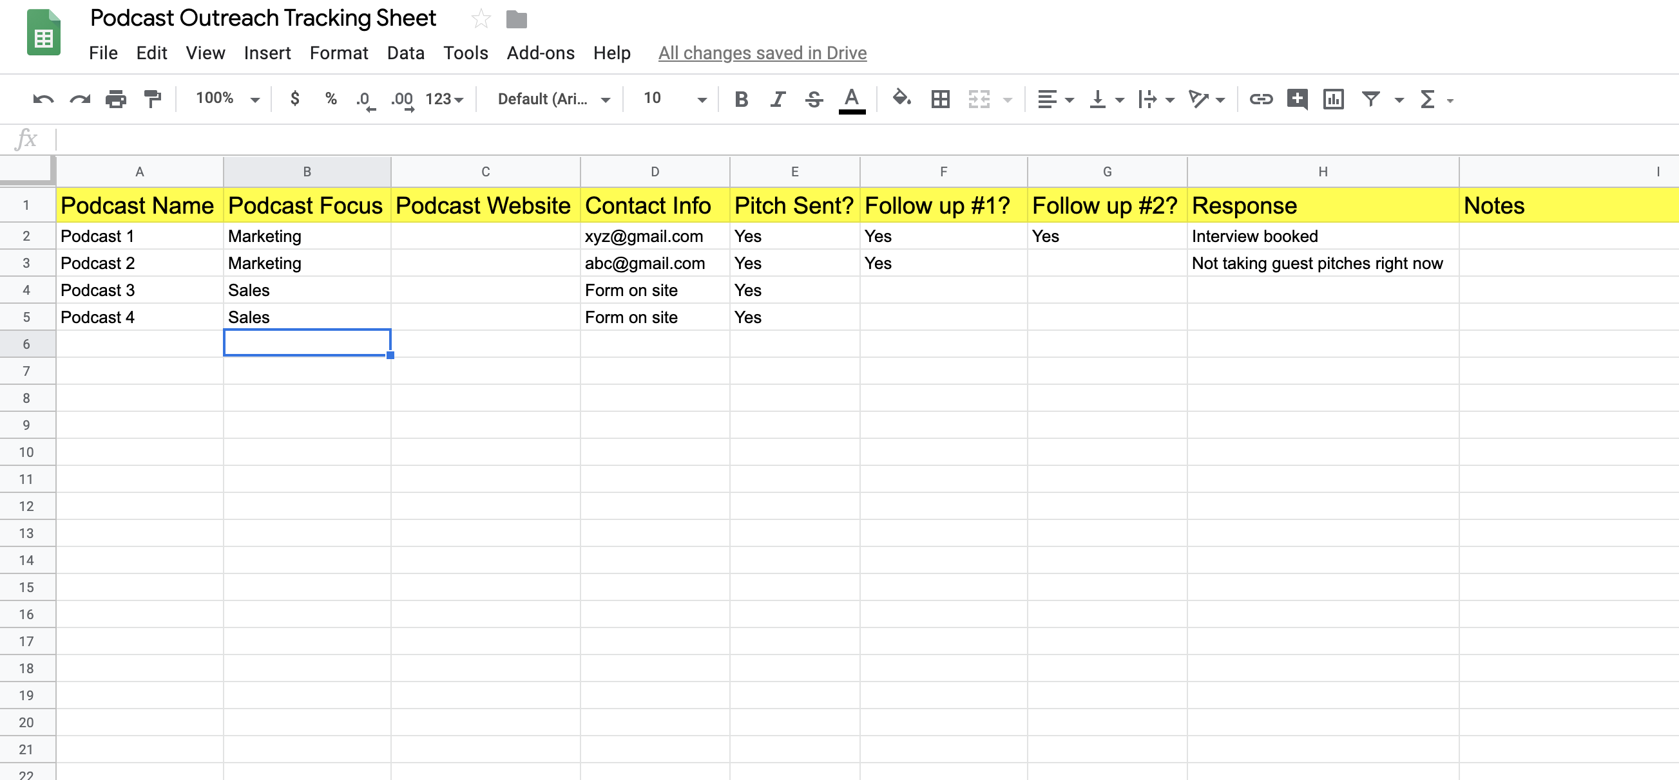
Task: Decrease decimal places icon
Action: coord(365,100)
